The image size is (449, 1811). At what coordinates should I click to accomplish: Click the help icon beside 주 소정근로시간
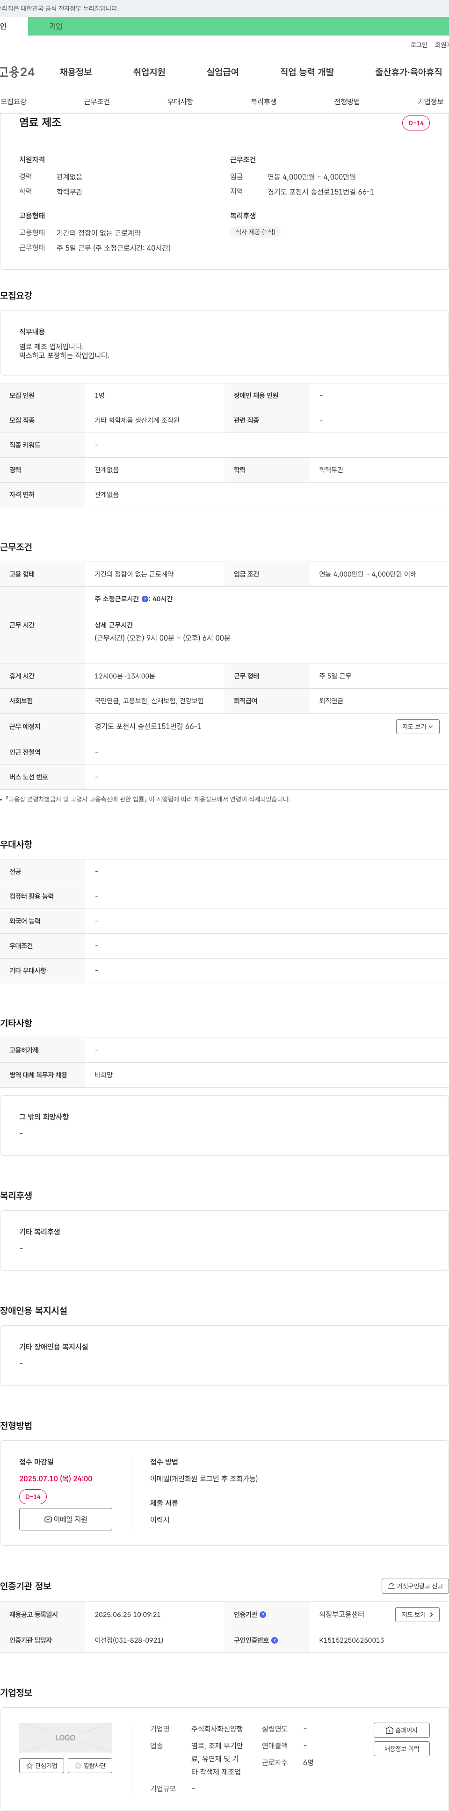[x=145, y=599]
